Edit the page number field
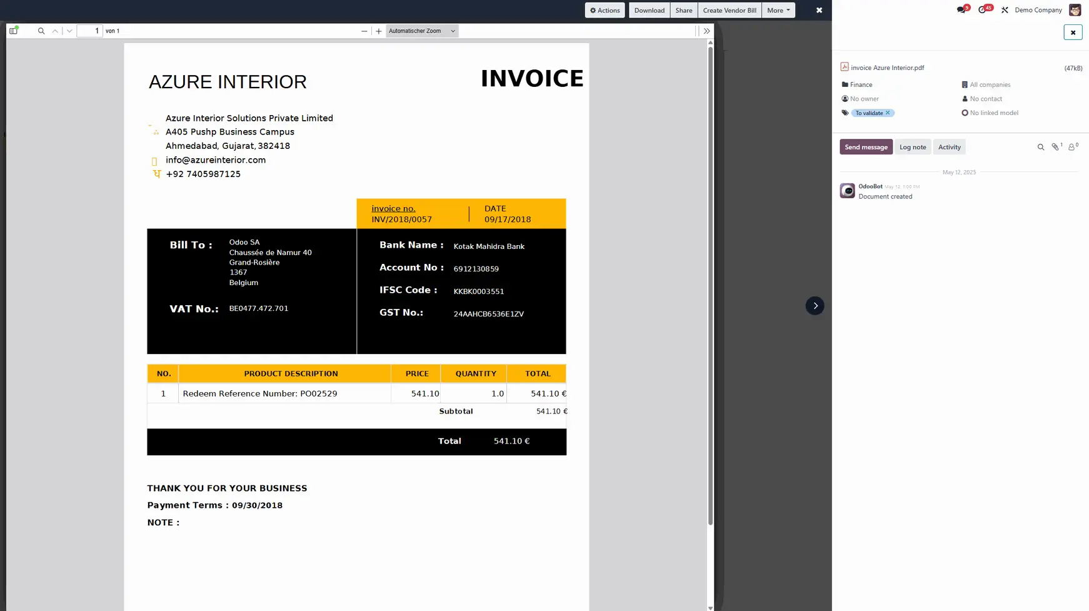This screenshot has height=611, width=1089. [x=89, y=31]
